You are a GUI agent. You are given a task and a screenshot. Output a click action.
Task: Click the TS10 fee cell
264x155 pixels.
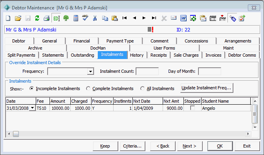click(x=43, y=108)
